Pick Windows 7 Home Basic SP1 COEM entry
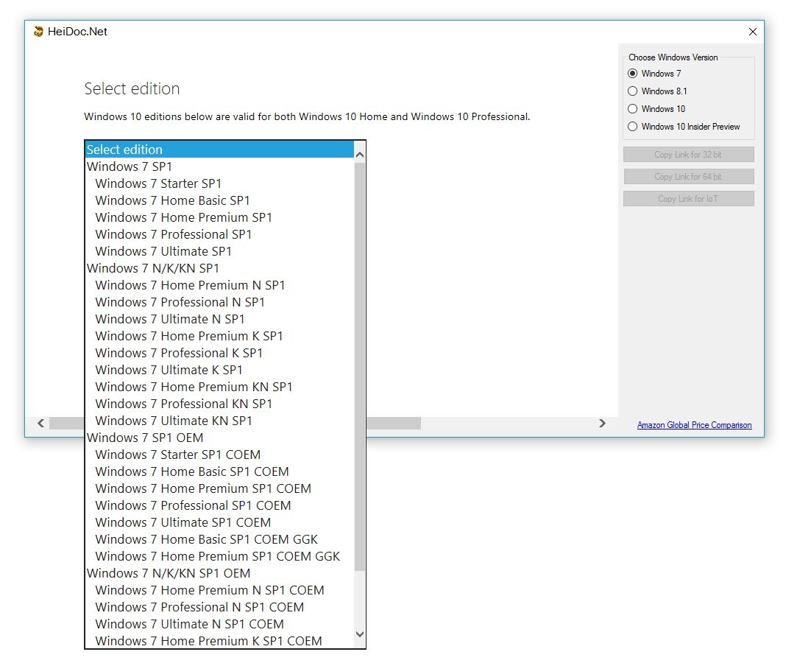786x663 pixels. pyautogui.click(x=219, y=471)
